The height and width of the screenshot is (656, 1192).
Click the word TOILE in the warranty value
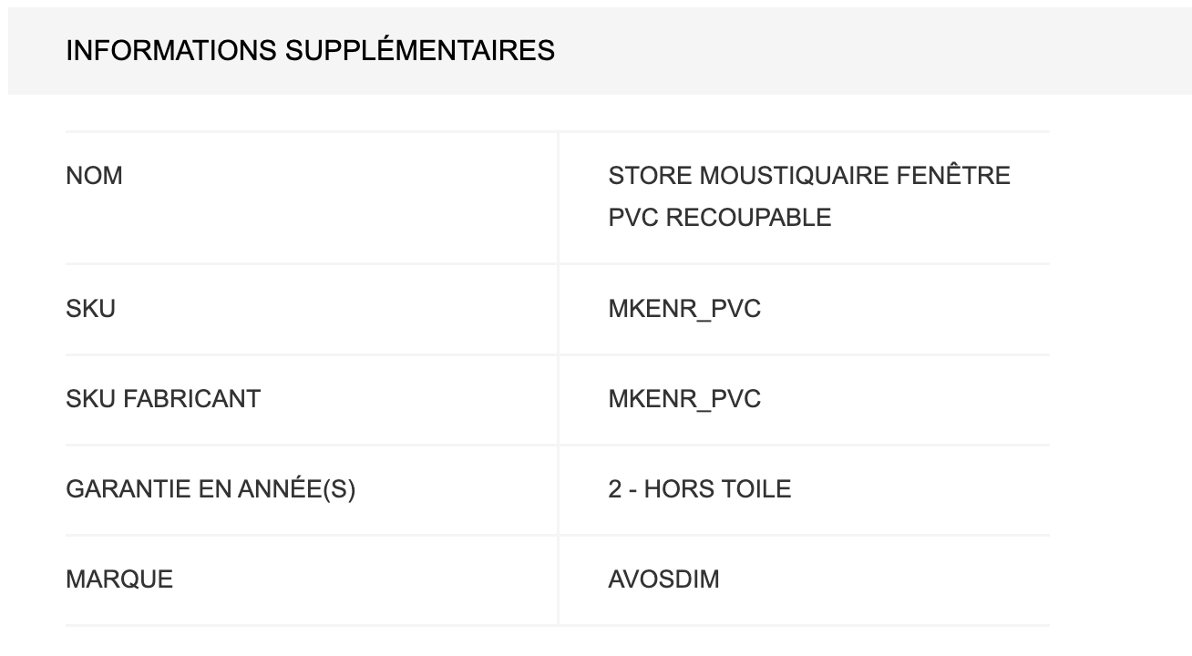755,489
